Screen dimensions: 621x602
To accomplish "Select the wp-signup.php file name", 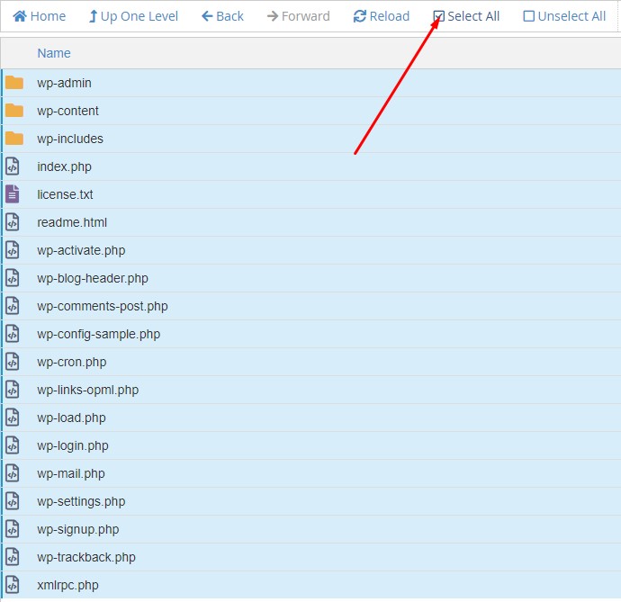I will (x=78, y=530).
